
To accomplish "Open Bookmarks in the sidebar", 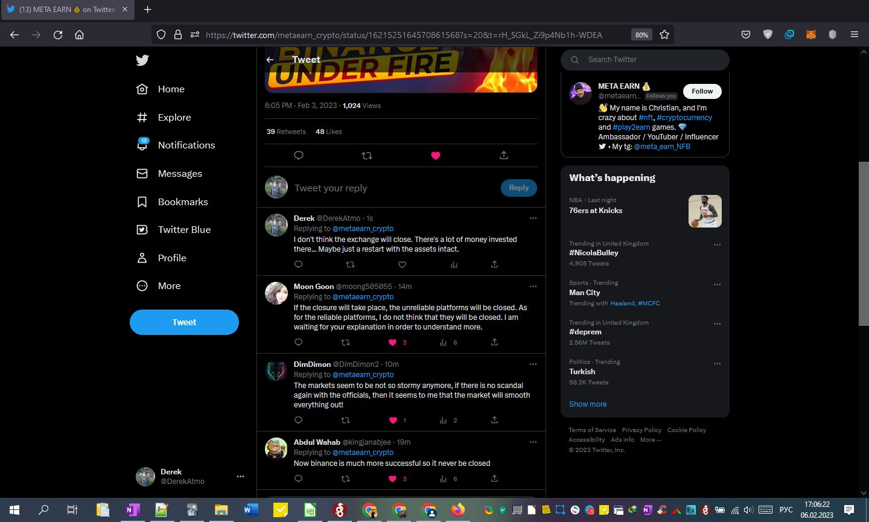I will click(x=172, y=202).
